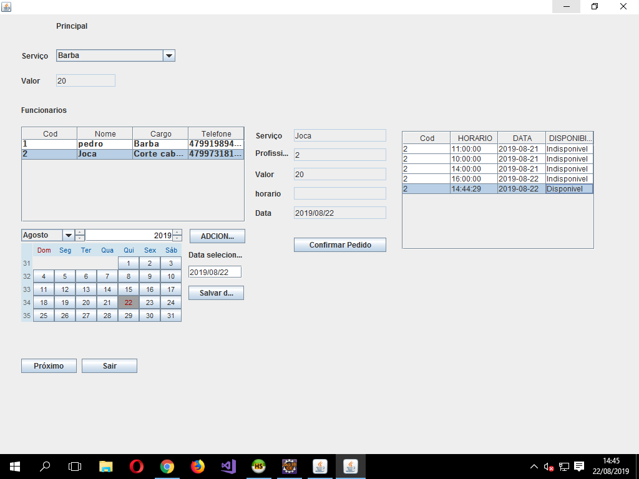Select day 10 in the calendar
The image size is (639, 479).
[x=171, y=276]
